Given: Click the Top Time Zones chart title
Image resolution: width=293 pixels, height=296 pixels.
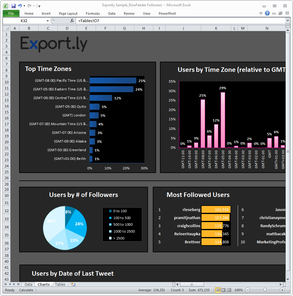Looking at the screenshot, I should (48, 69).
